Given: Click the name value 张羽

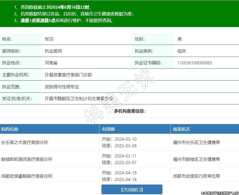Looking at the screenshot, I should (x=49, y=39).
